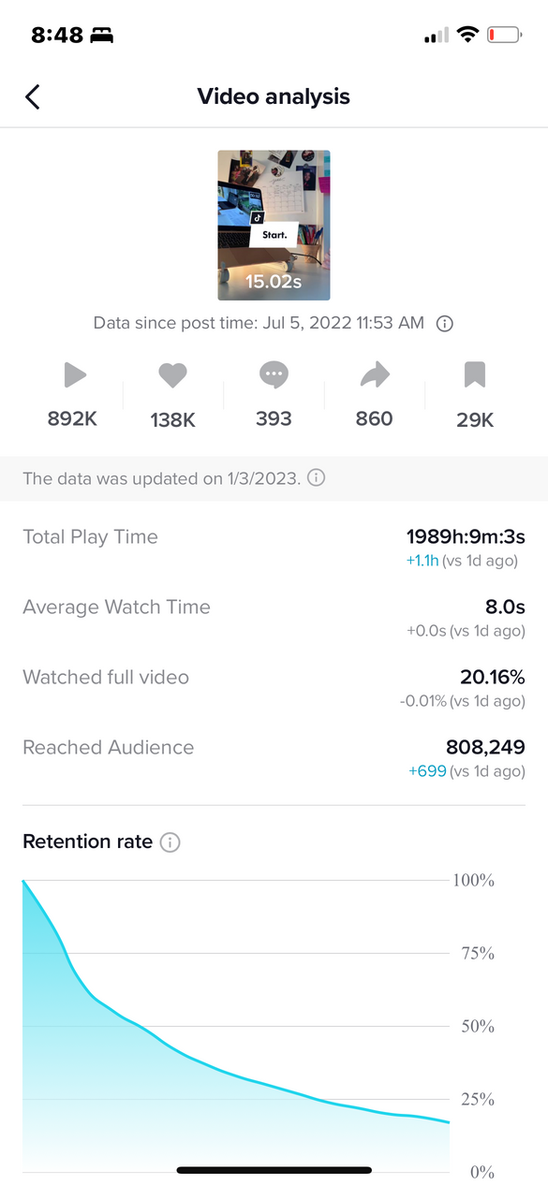Select the Watched full video row
The image size is (548, 1185).
(x=274, y=688)
